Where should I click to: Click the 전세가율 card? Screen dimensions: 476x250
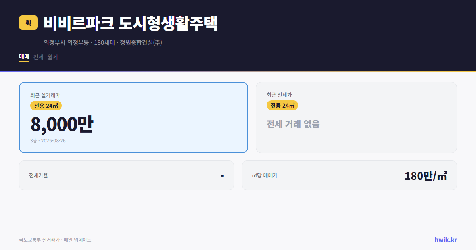point(127,175)
